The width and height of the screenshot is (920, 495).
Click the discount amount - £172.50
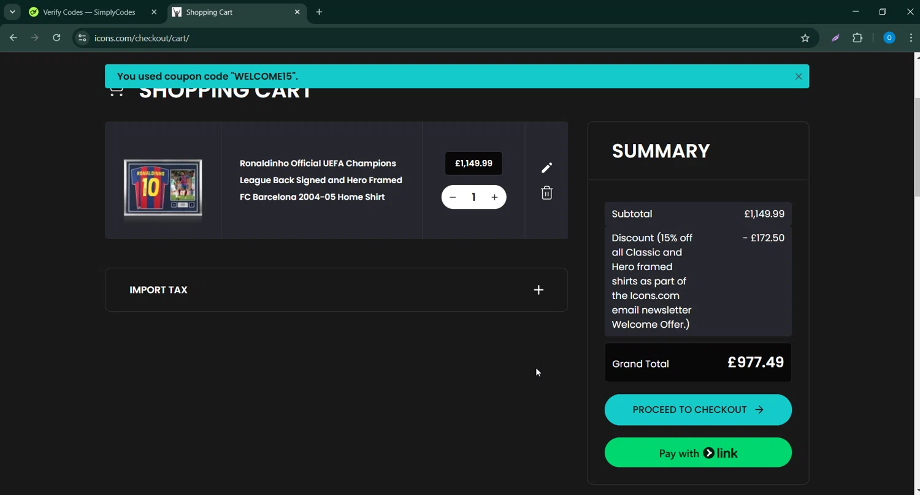point(764,238)
